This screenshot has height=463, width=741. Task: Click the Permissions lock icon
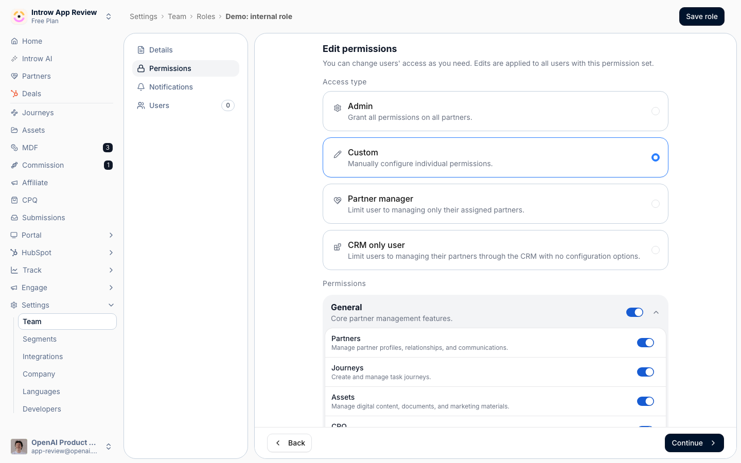(x=141, y=68)
